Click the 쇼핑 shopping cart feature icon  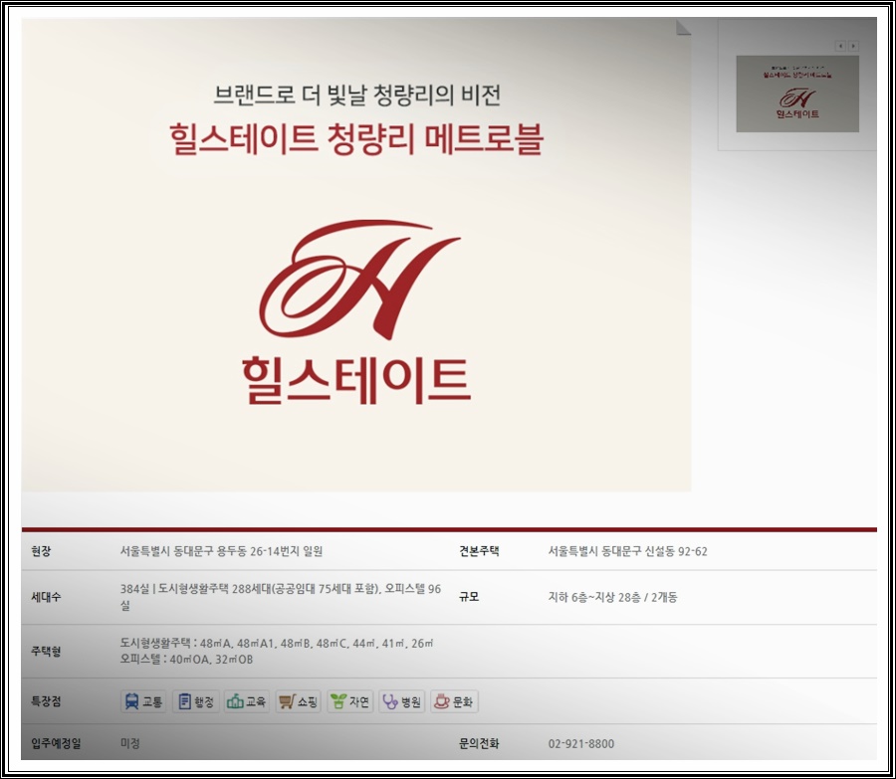coord(299,701)
